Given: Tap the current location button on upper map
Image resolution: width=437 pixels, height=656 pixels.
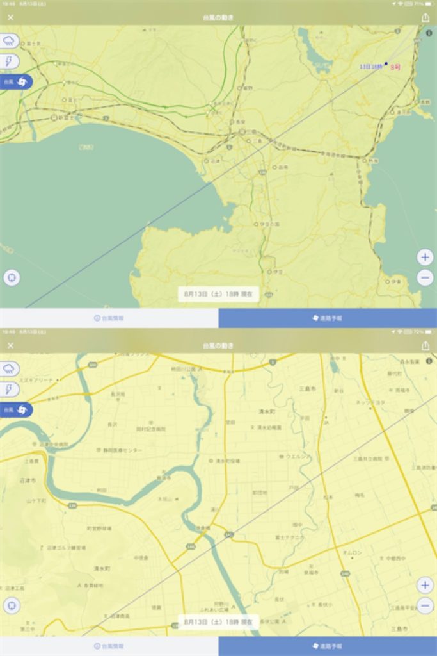Looking at the screenshot, I should click(11, 278).
